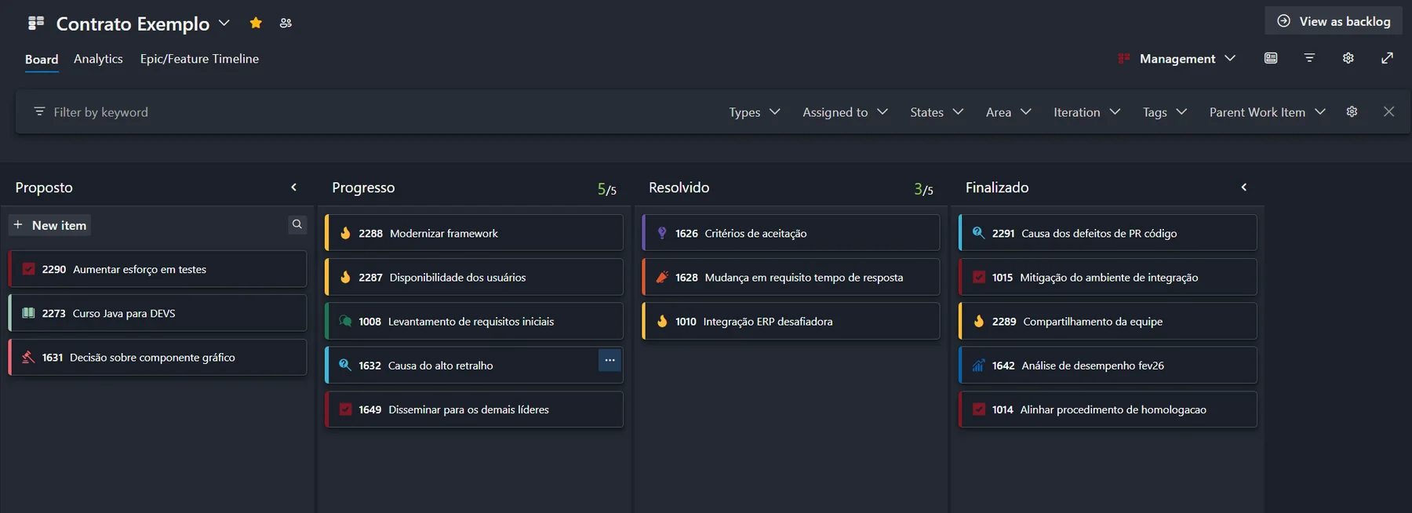Viewport: 1412px width, 513px height.
Task: Open Disponibilidade dos usuários card
Action: pos(475,277)
